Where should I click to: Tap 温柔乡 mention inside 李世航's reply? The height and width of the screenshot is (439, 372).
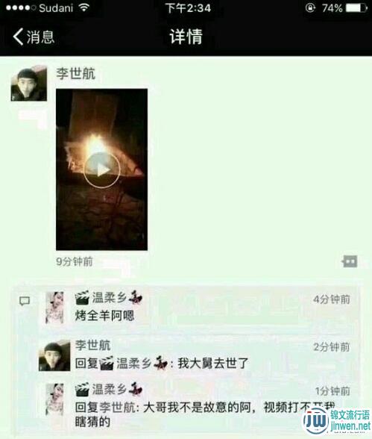pyautogui.click(x=133, y=363)
